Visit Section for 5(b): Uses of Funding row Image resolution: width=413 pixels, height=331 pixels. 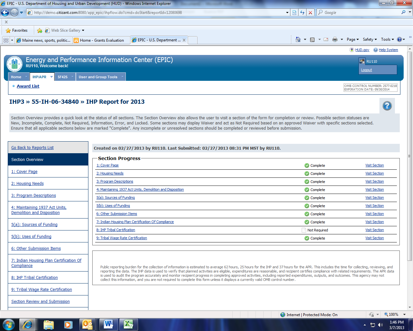click(375, 206)
